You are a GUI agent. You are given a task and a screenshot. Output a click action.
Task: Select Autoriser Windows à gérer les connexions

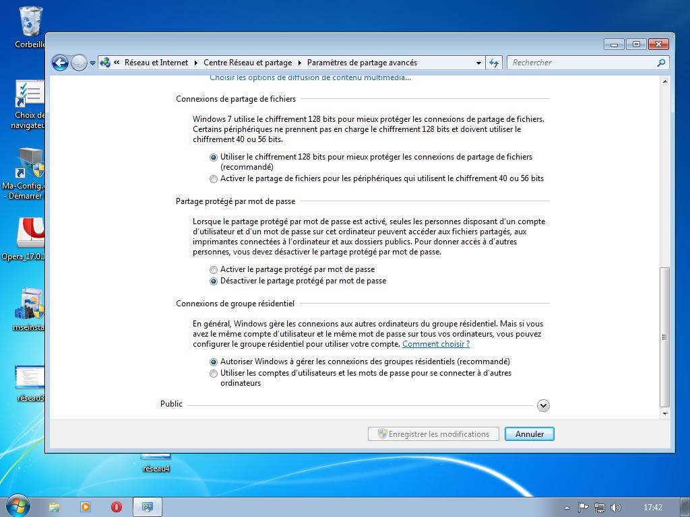[x=214, y=361]
